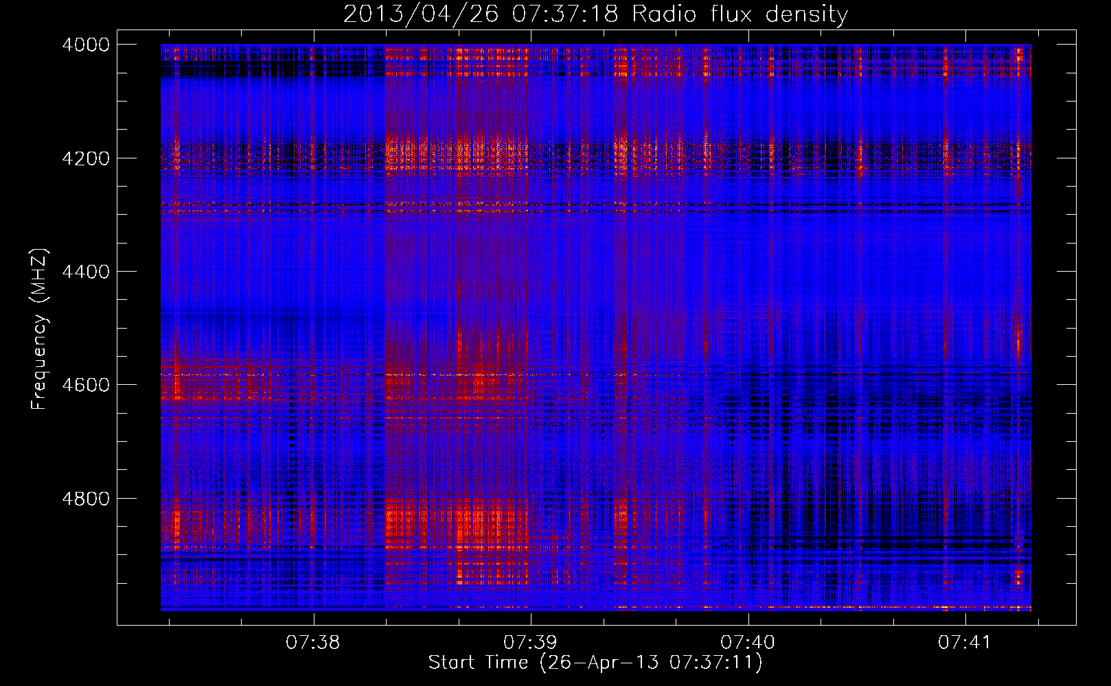Image resolution: width=1111 pixels, height=686 pixels.
Task: Select the 4600 frequency axis label
Action: point(86,385)
